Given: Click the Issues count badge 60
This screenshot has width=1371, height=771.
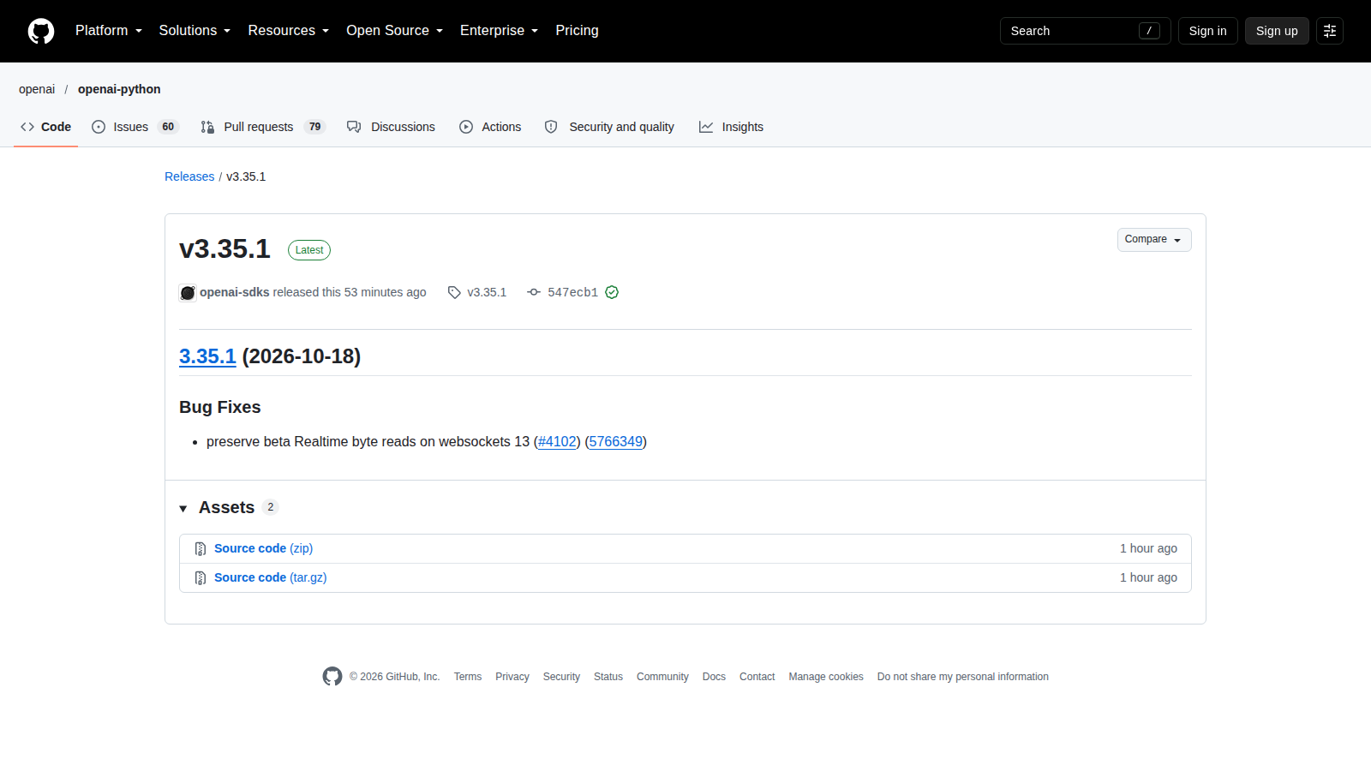Looking at the screenshot, I should pos(168,127).
